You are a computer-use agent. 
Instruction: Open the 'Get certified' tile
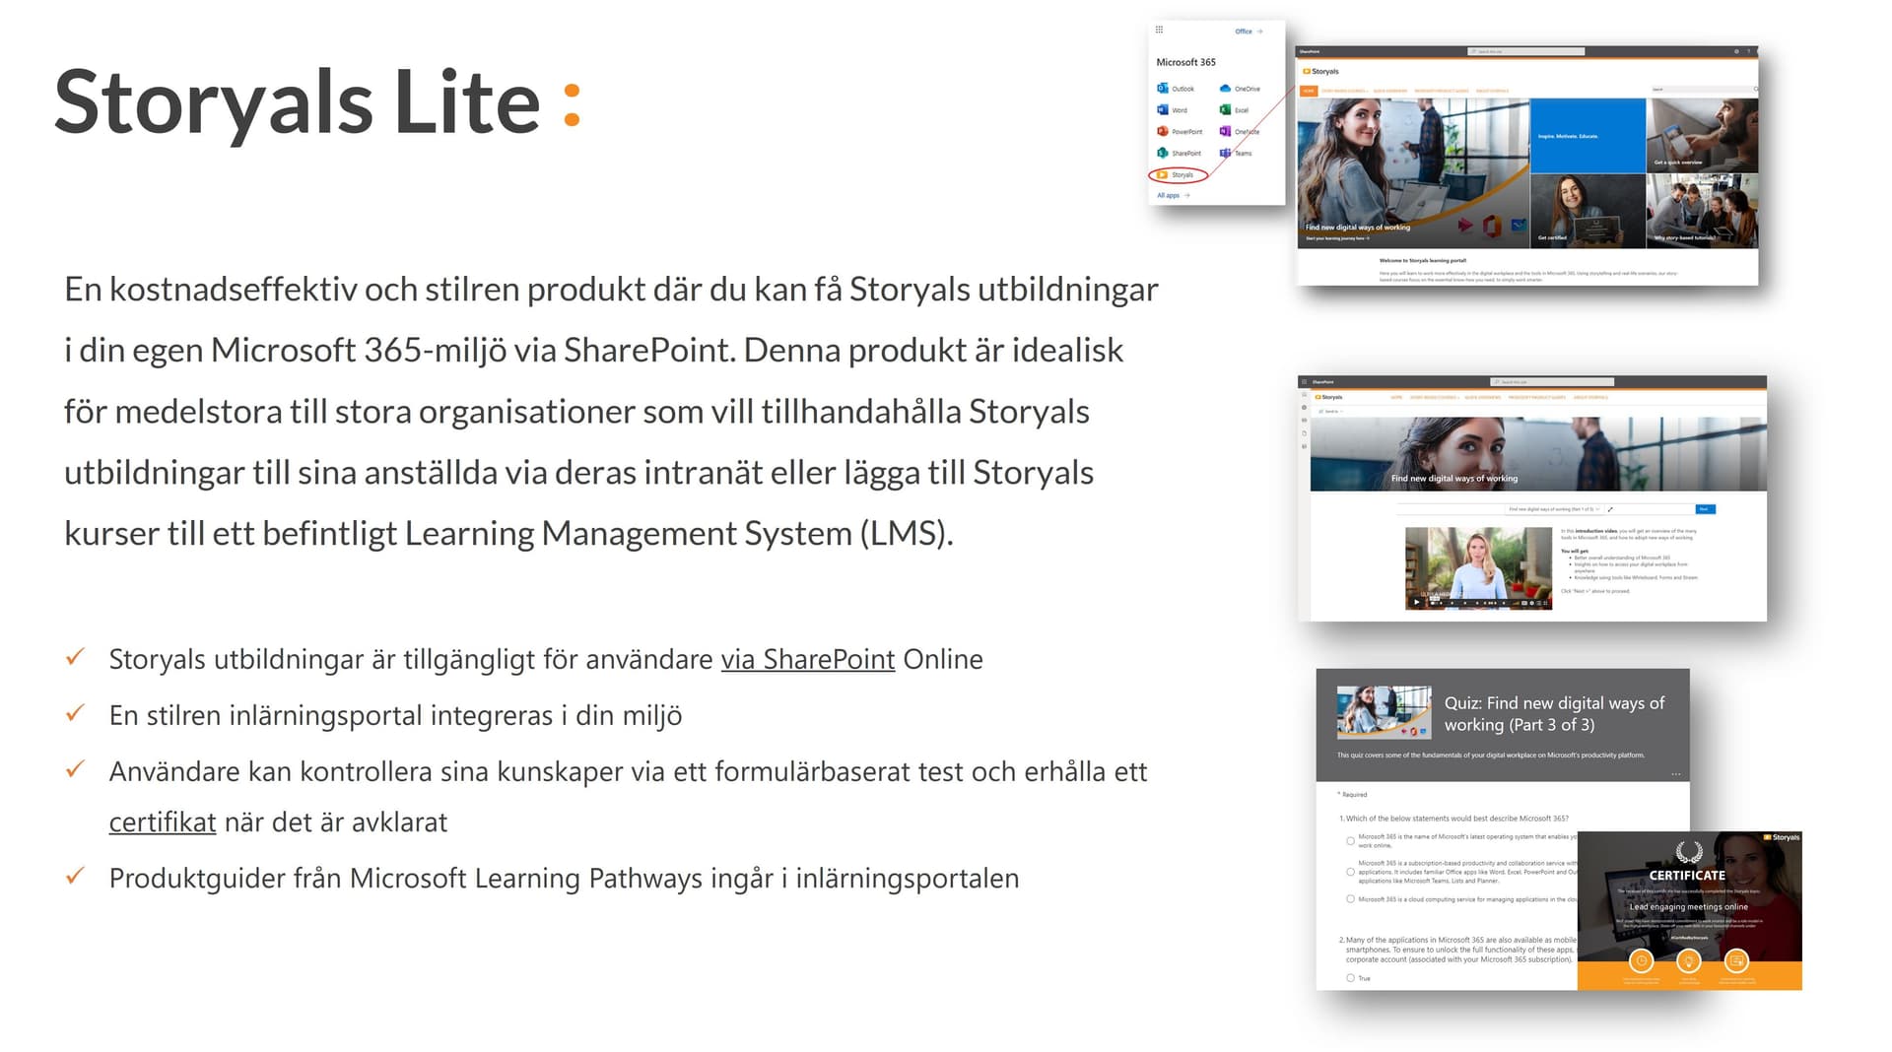point(1588,211)
